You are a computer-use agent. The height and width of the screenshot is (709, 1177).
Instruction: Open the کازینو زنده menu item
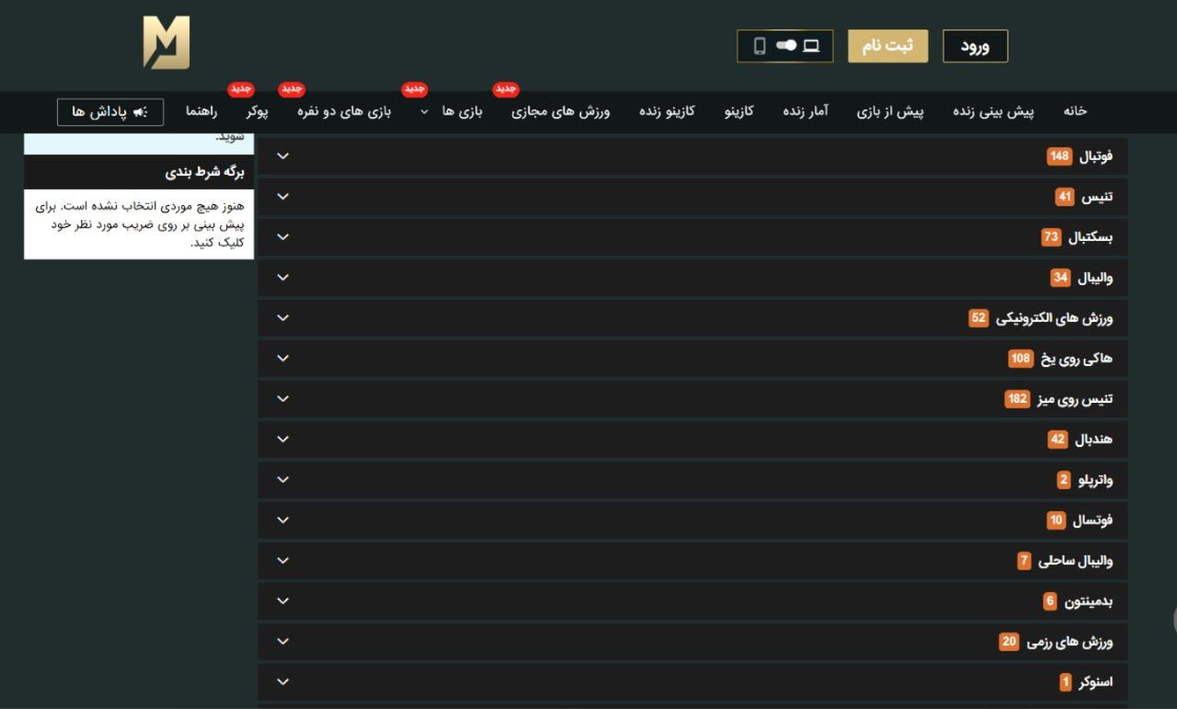[x=667, y=111]
